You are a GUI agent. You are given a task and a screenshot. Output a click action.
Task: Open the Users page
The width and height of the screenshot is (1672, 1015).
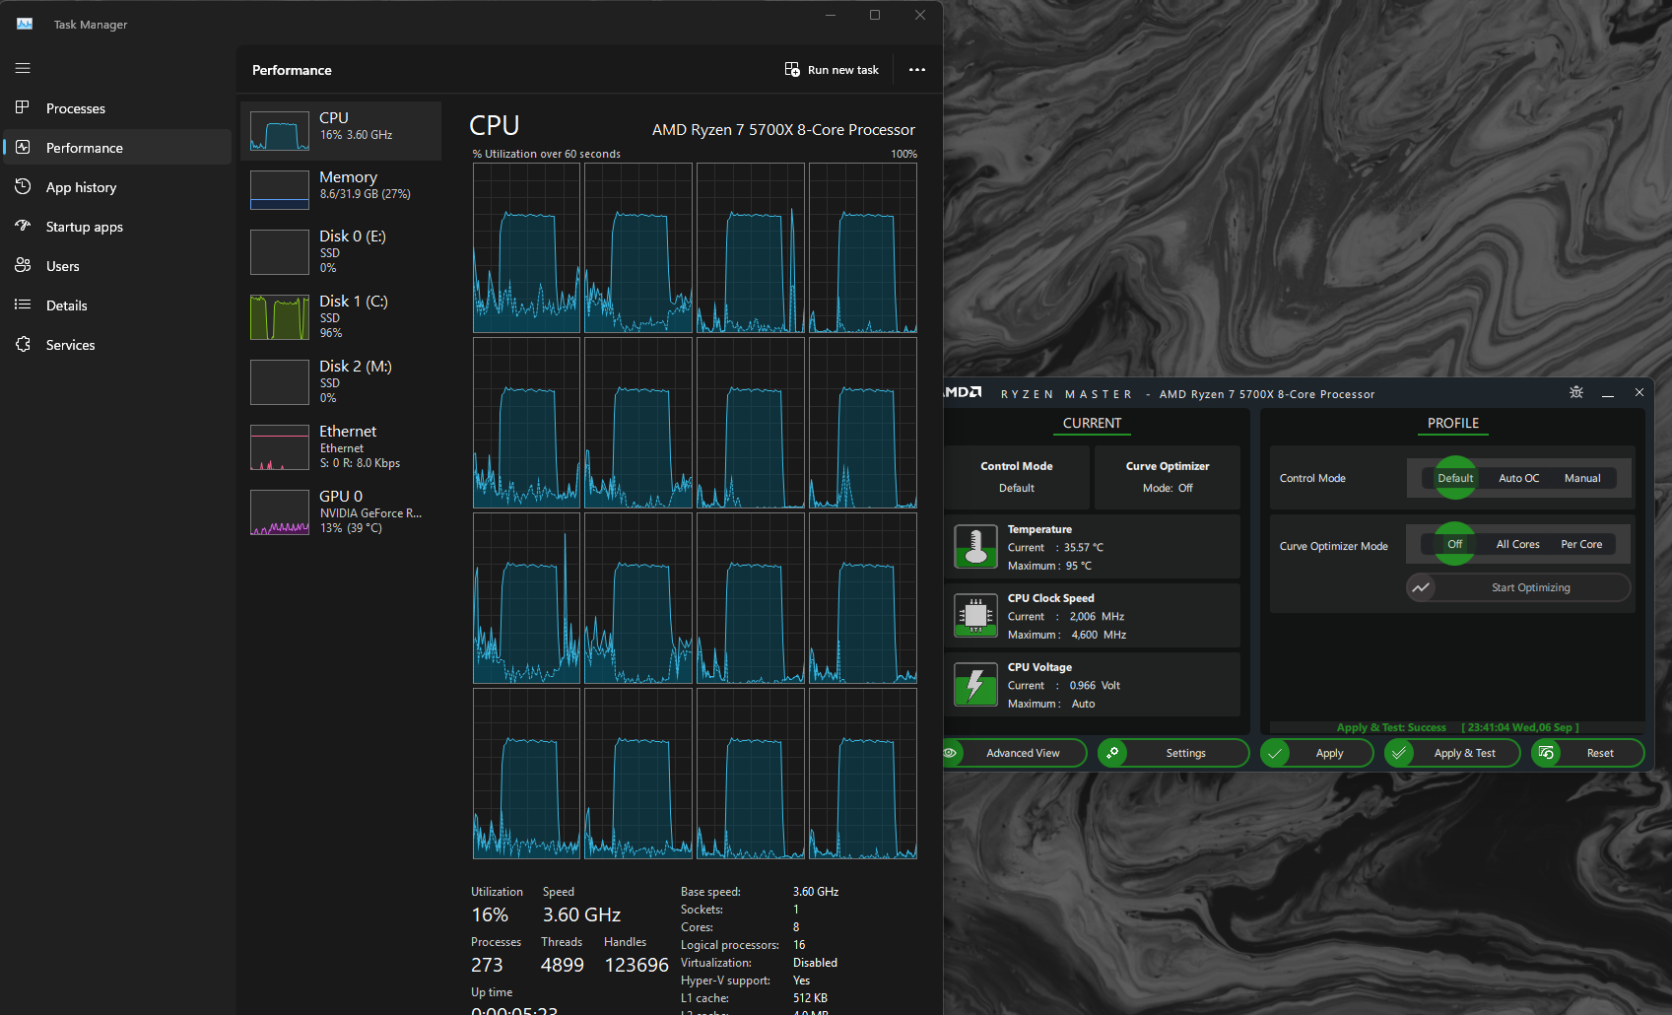[x=117, y=266]
